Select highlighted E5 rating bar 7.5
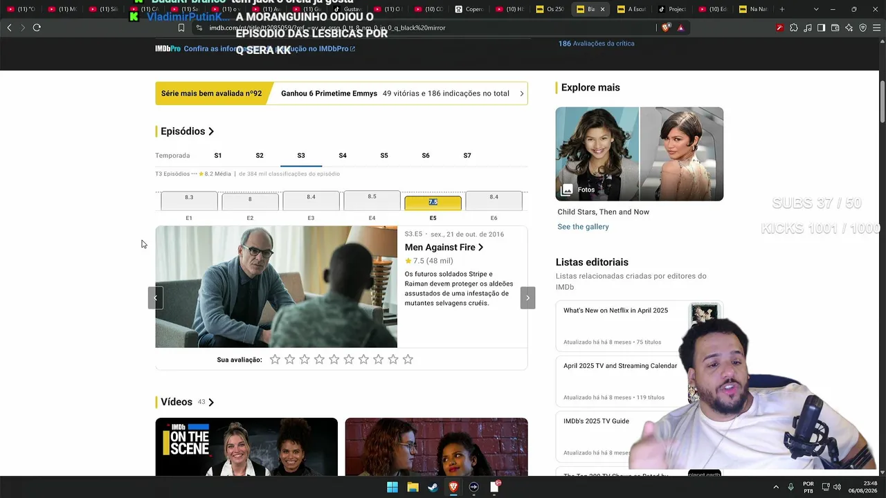This screenshot has height=498, width=886. click(433, 203)
